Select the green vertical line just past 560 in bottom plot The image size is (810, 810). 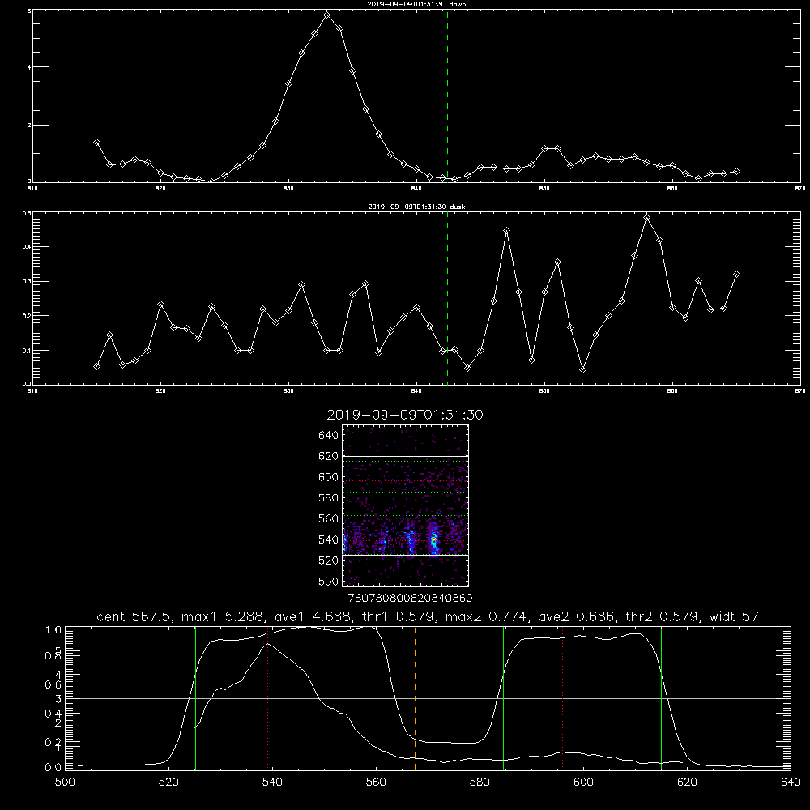point(390,698)
